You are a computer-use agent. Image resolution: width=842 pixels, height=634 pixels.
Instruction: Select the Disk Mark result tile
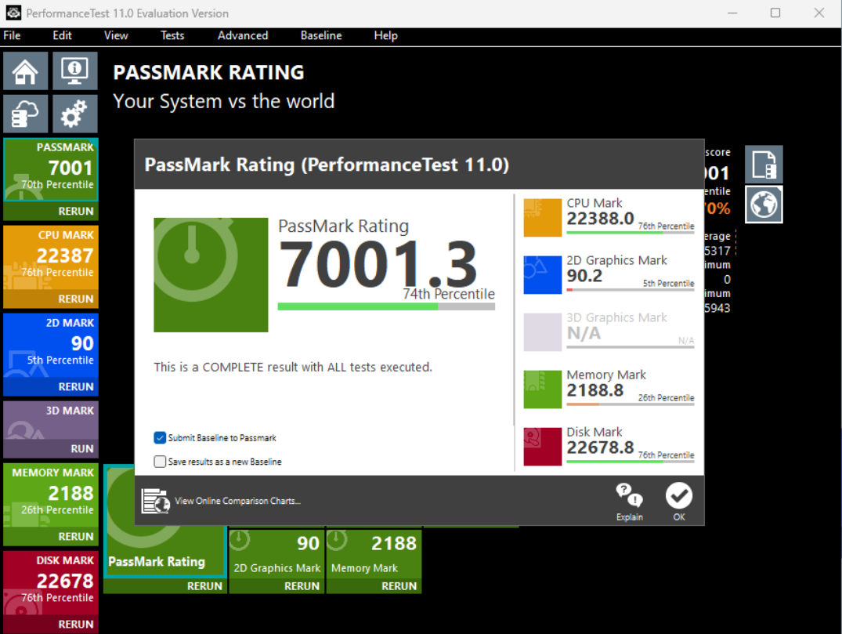tap(51, 580)
